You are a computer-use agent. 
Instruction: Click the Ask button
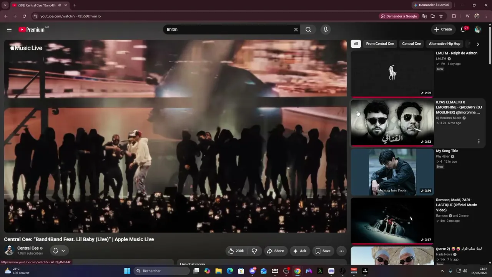tap(300, 251)
